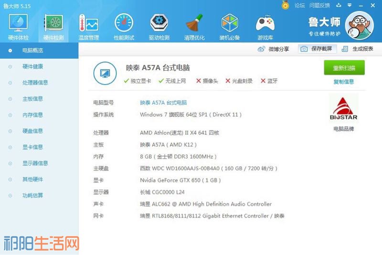Click the 鲁大师 5.15 title text
Screen dimensions: 382x255
coord(17,6)
